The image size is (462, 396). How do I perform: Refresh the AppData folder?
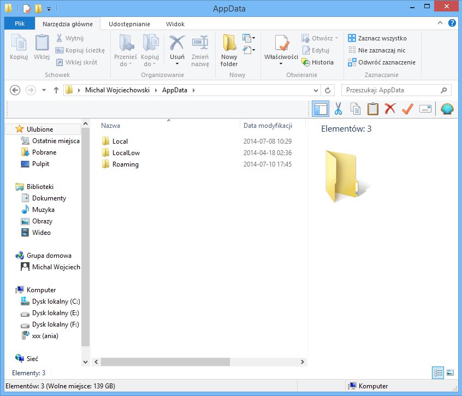coord(328,90)
